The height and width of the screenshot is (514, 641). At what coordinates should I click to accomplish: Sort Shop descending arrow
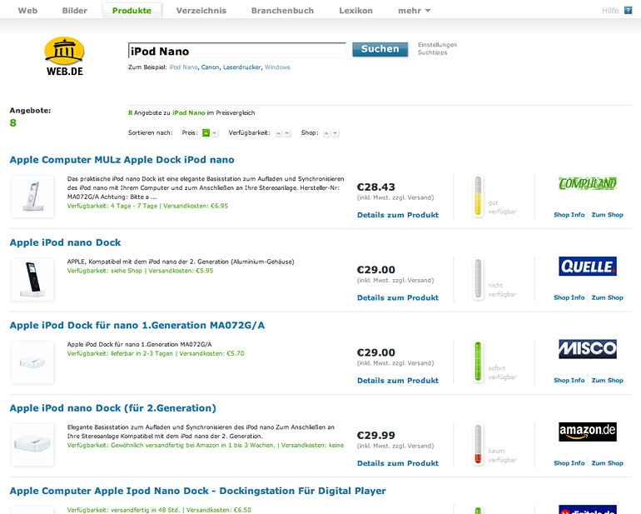[x=335, y=133]
